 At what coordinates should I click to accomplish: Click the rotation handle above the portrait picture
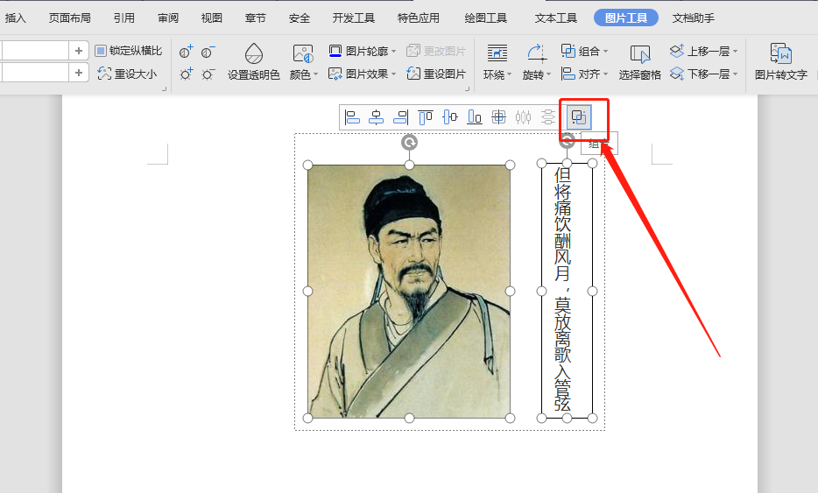tap(410, 143)
